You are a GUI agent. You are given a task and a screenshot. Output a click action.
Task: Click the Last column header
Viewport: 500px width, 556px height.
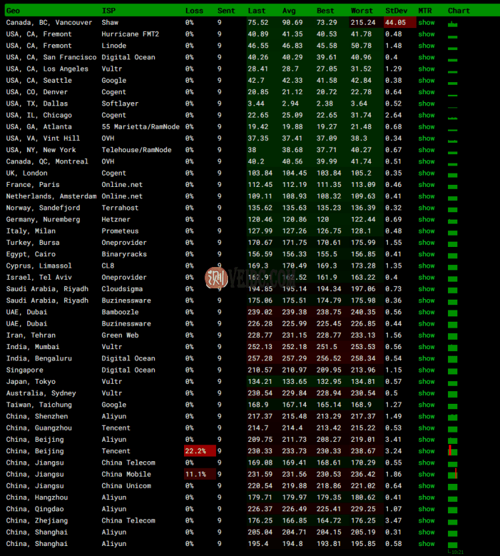(257, 11)
